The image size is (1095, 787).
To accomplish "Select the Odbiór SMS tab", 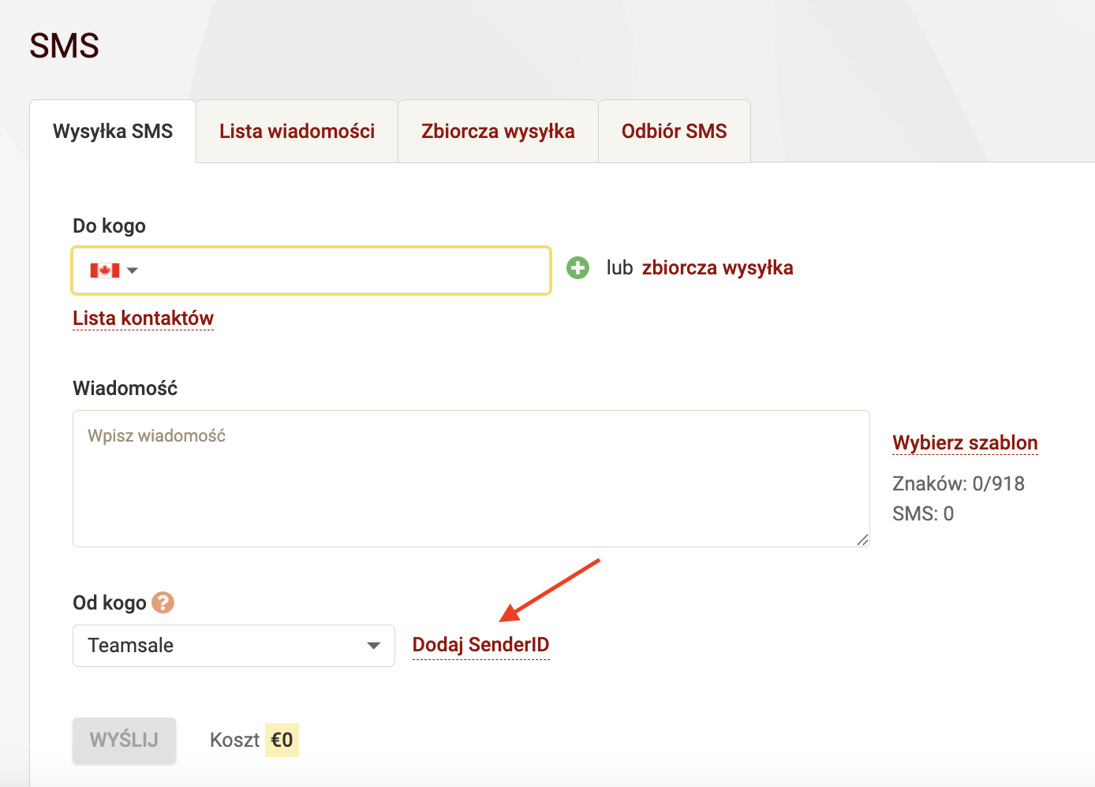I will pyautogui.click(x=675, y=132).
